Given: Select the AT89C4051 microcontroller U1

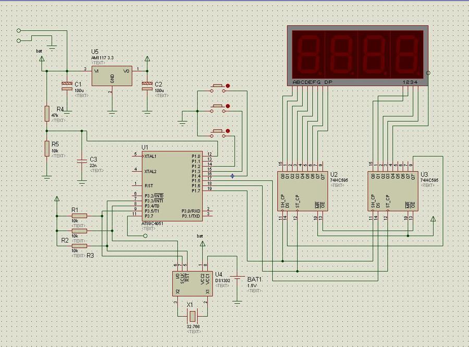Looking at the screenshot, I should pyautogui.click(x=172, y=186).
